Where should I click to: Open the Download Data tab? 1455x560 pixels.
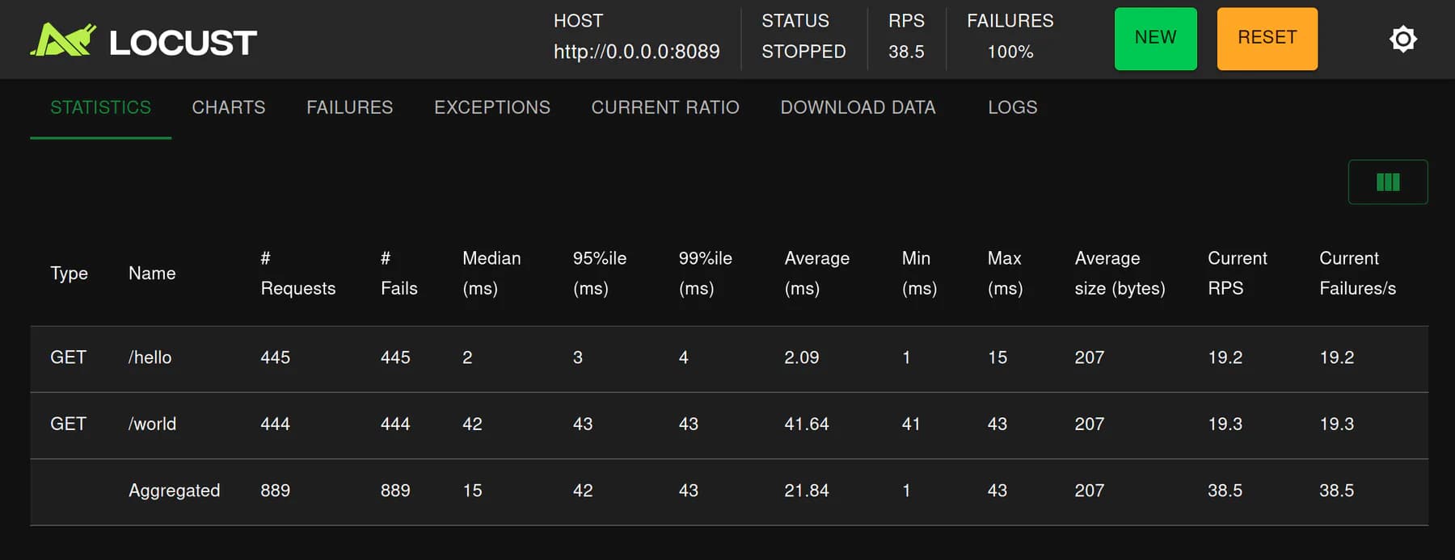pos(858,108)
